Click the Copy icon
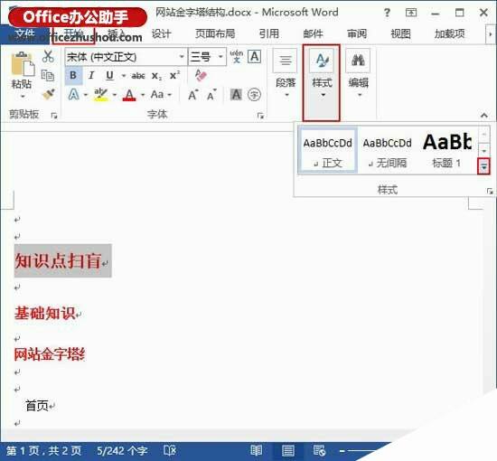497x461 pixels. [x=48, y=75]
